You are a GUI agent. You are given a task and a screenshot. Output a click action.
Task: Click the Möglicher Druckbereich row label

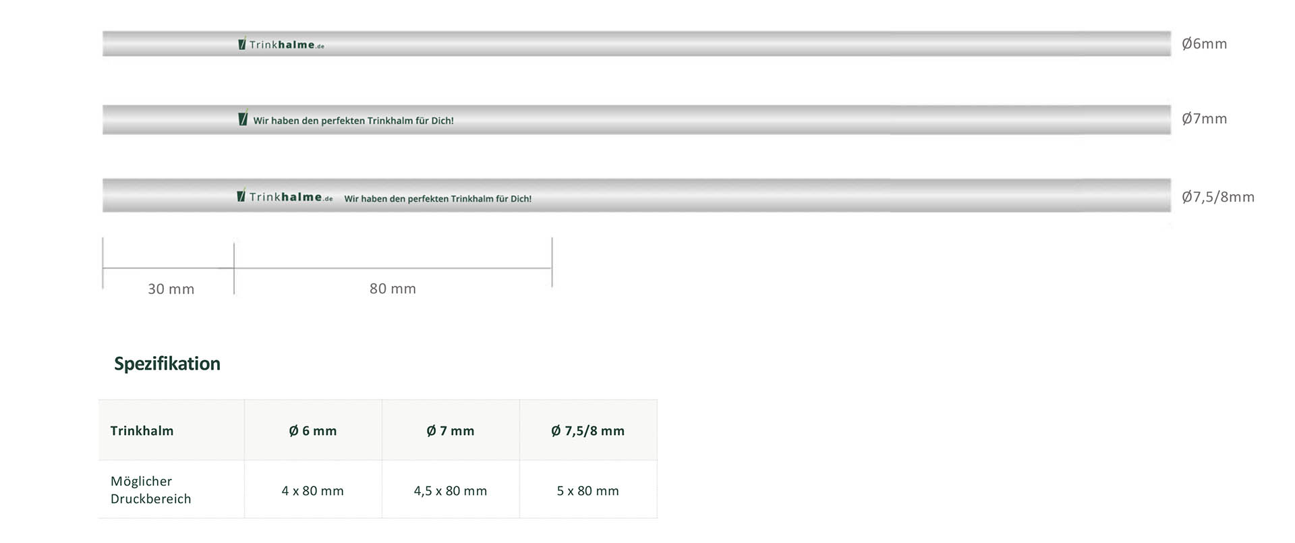click(151, 490)
